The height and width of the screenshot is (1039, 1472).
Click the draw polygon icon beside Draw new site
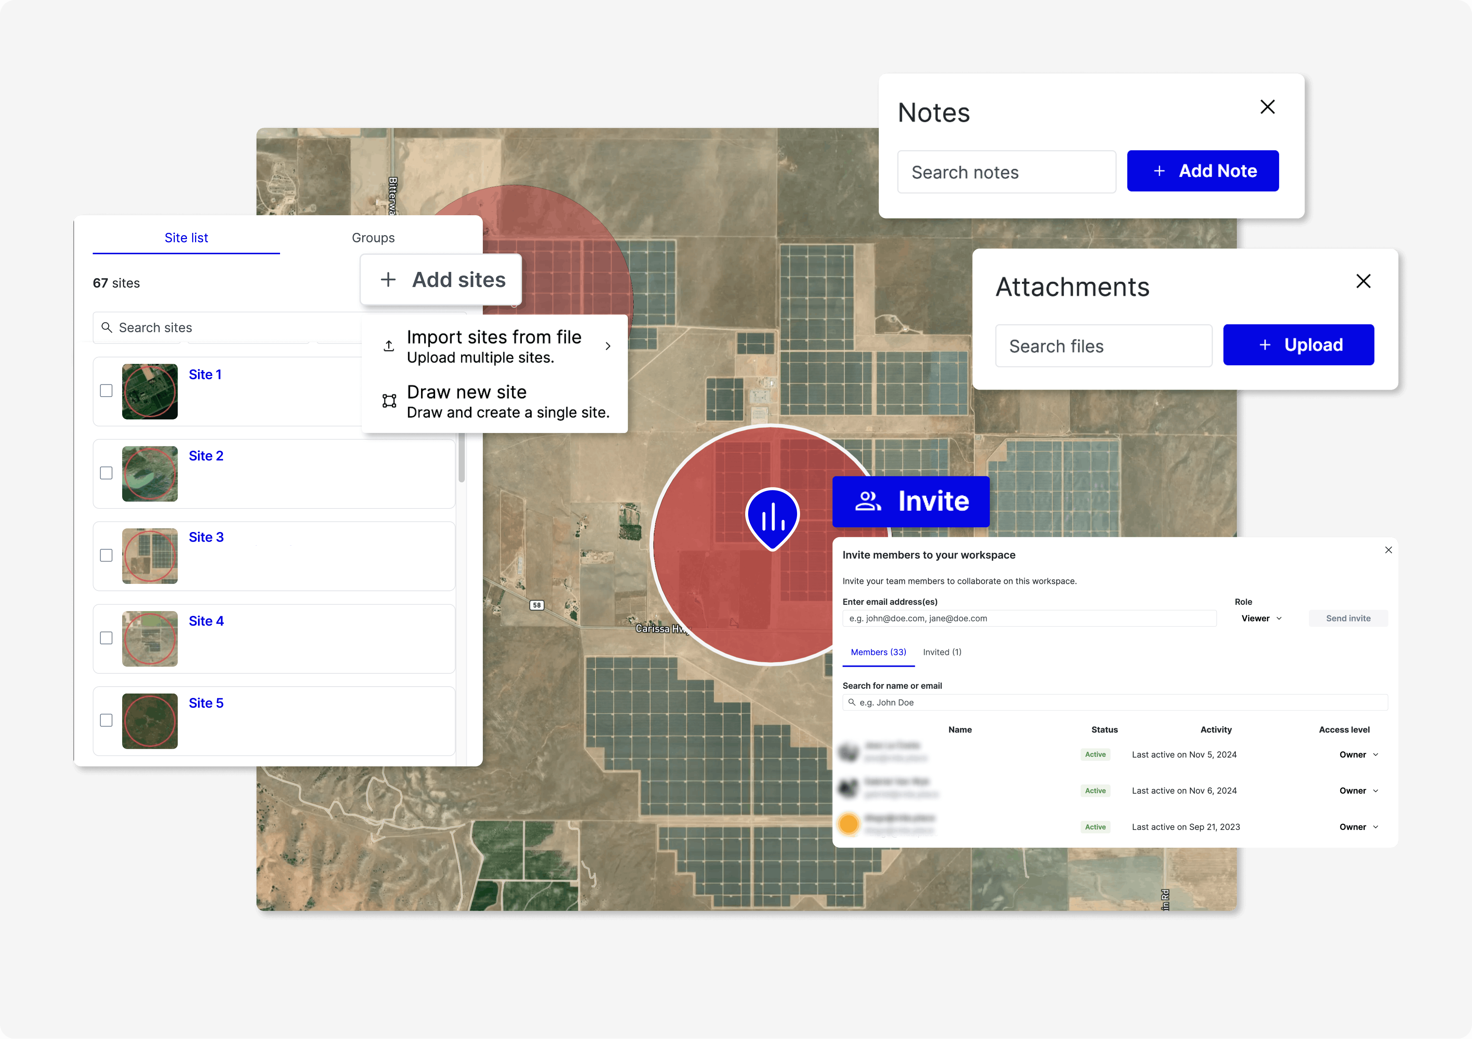coord(389,401)
